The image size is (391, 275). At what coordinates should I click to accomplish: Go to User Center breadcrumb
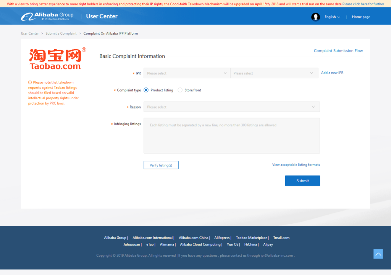[30, 34]
